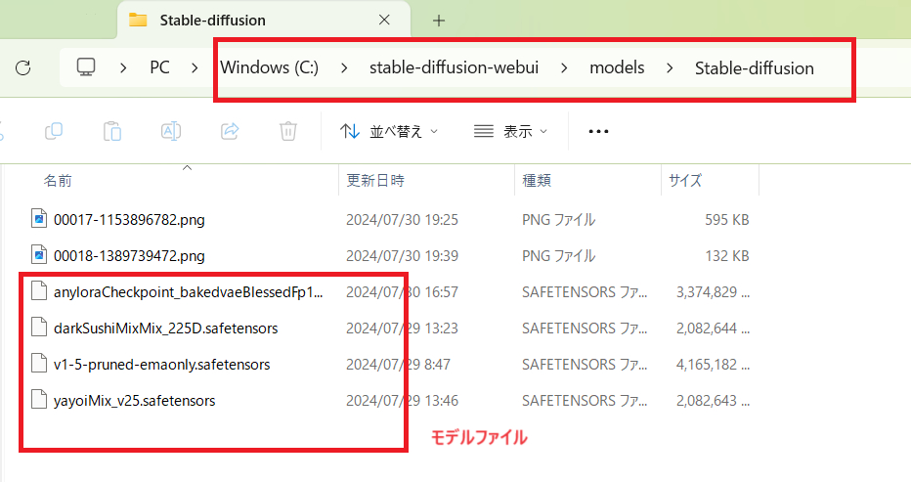The height and width of the screenshot is (482, 911).
Task: Open the three-dot more options menu
Action: click(598, 131)
